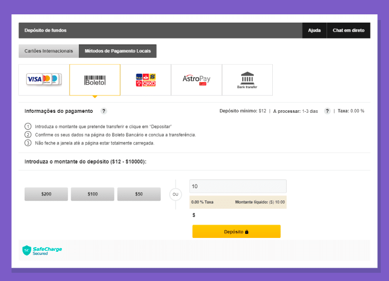Choose the $200 preset amount
The height and width of the screenshot is (281, 389).
pos(46,194)
